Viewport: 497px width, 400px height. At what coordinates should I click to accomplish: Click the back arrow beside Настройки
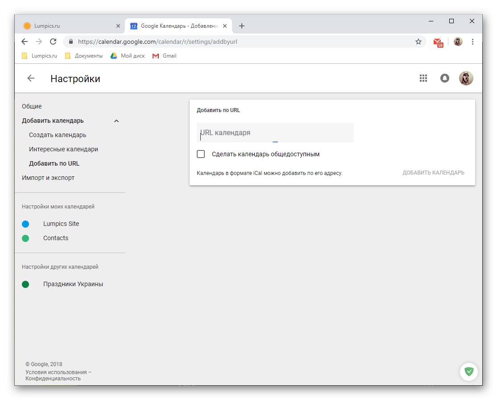[x=30, y=78]
